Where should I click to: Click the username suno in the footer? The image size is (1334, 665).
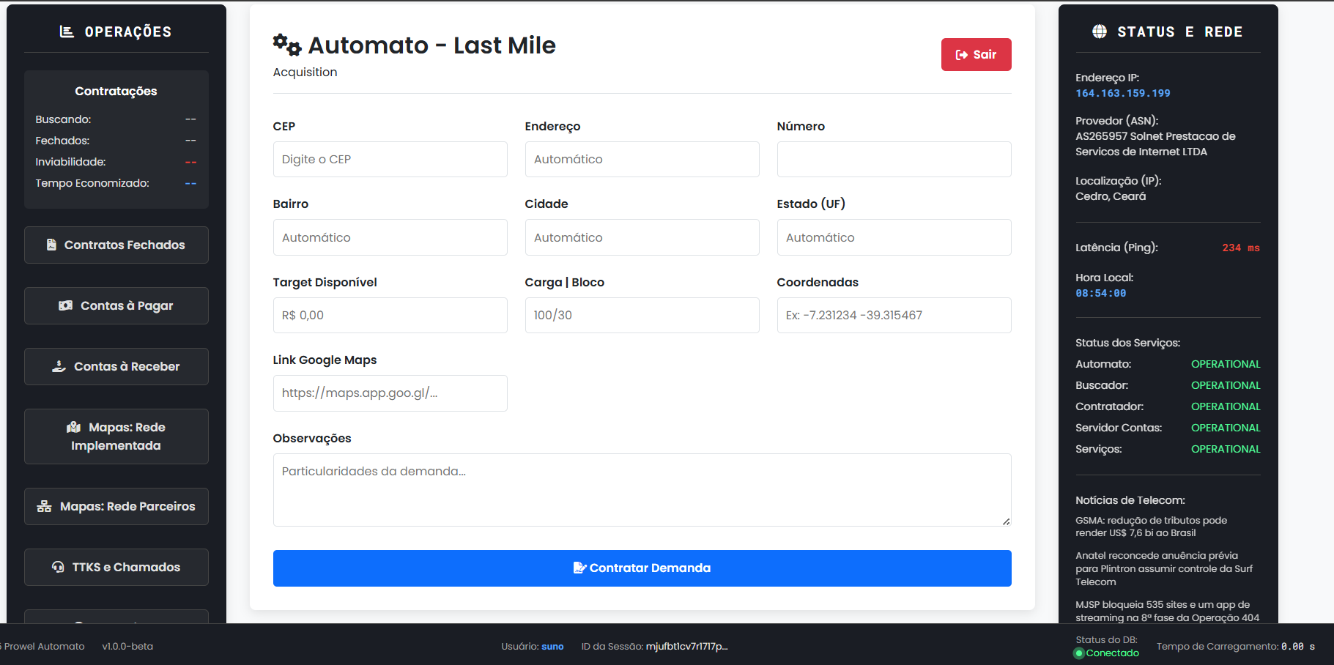coord(552,647)
